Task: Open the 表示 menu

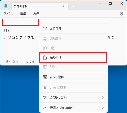Action: 36,14
